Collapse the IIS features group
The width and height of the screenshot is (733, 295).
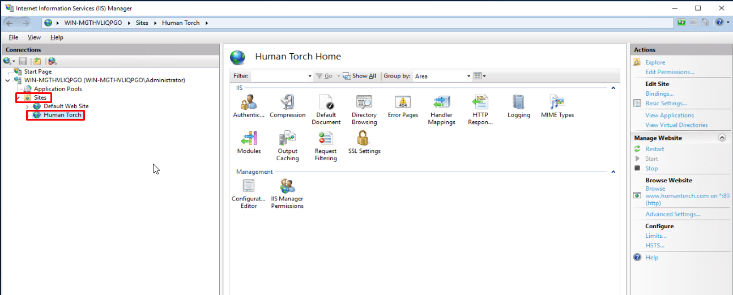pos(613,88)
